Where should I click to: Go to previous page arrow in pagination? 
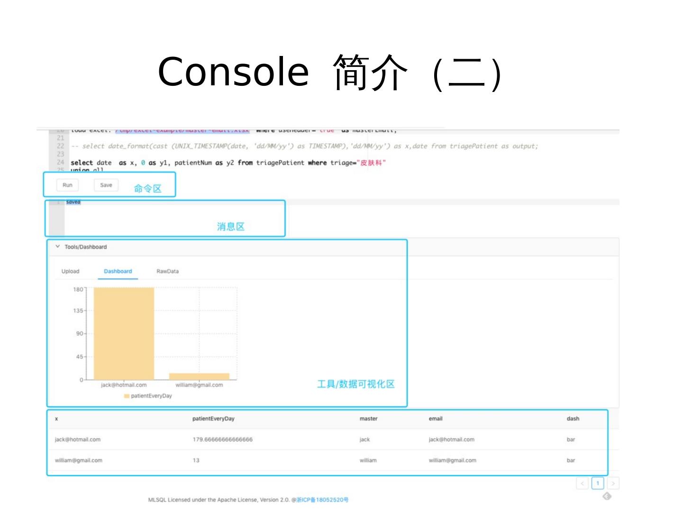click(582, 484)
